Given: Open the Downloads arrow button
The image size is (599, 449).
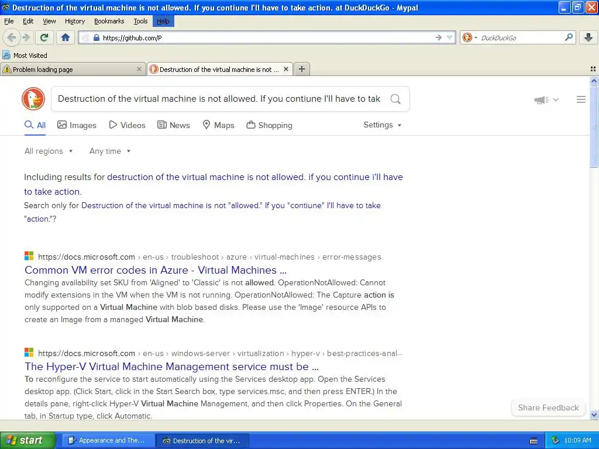Looking at the screenshot, I should point(588,37).
